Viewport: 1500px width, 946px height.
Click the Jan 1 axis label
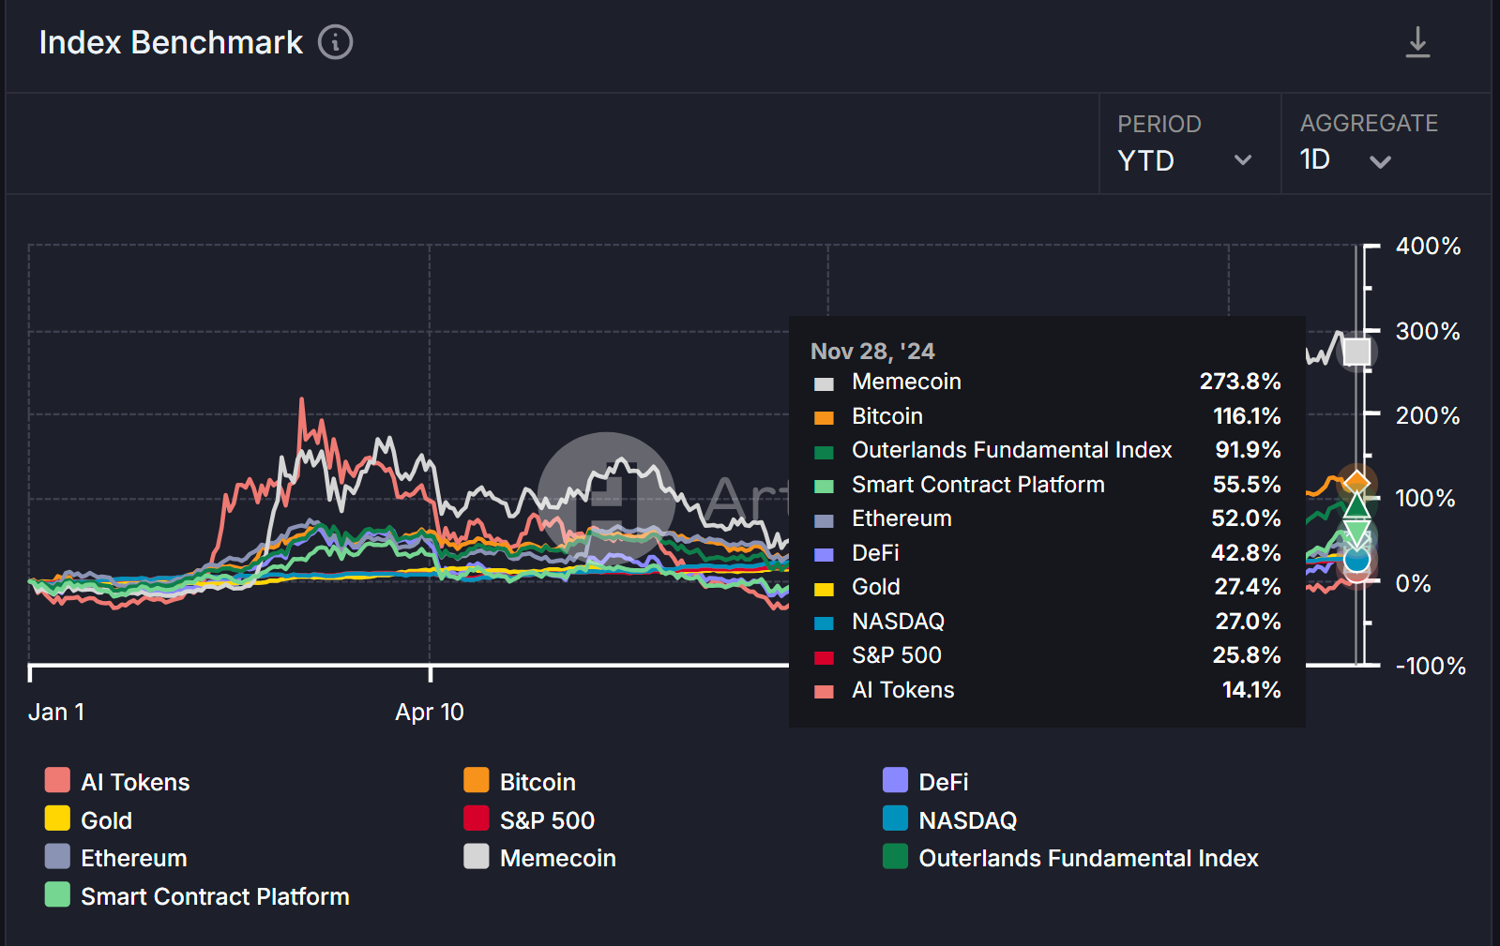56,712
